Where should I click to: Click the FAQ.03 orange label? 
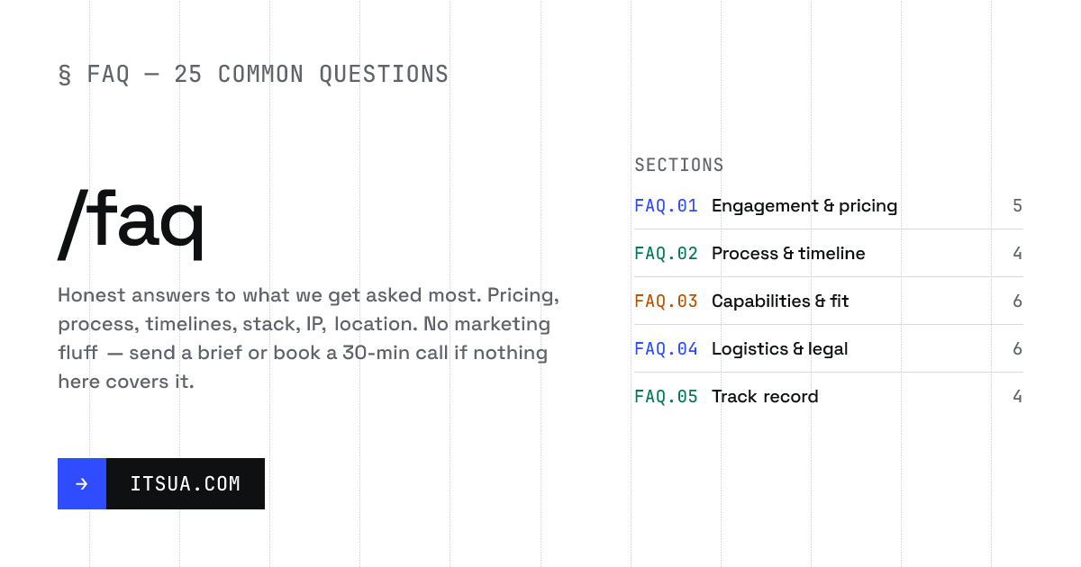(666, 301)
